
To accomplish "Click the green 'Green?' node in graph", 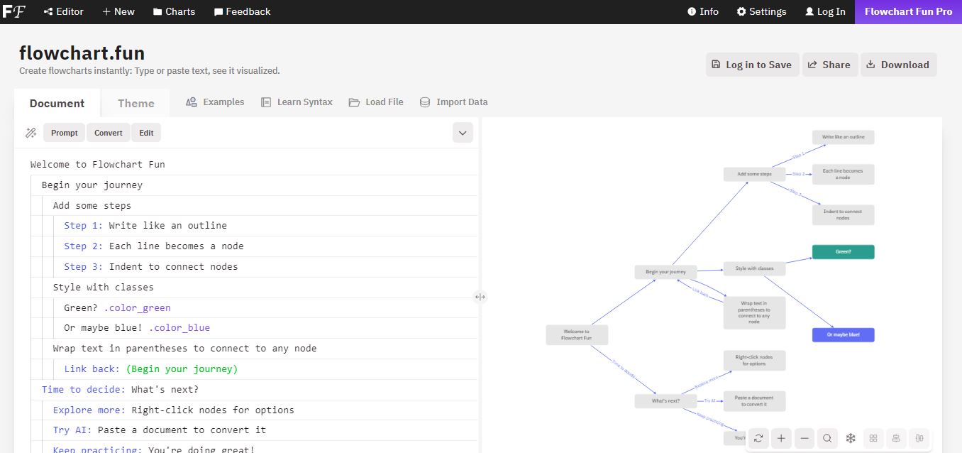I will 843,252.
